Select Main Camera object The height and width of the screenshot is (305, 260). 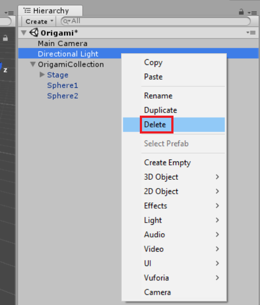point(62,43)
